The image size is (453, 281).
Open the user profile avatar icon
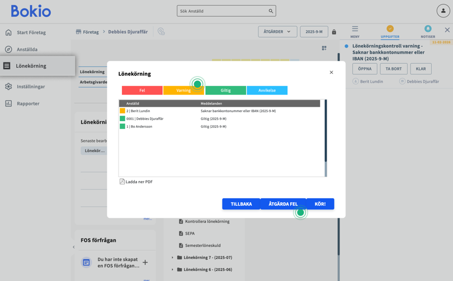443,11
